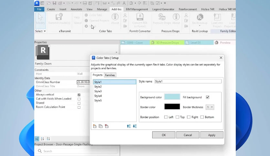Open the Switch Windows dropdown arrow

(x=161, y=3)
